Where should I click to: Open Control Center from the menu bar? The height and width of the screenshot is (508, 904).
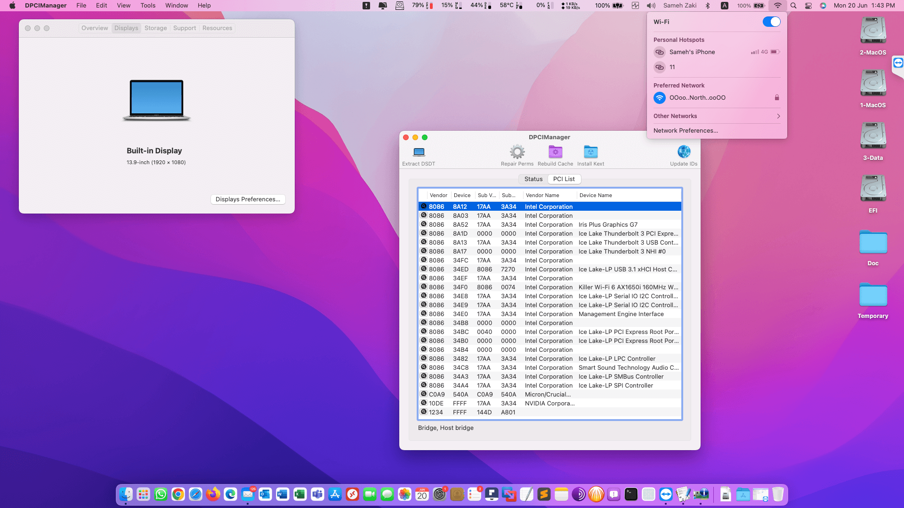(x=808, y=6)
